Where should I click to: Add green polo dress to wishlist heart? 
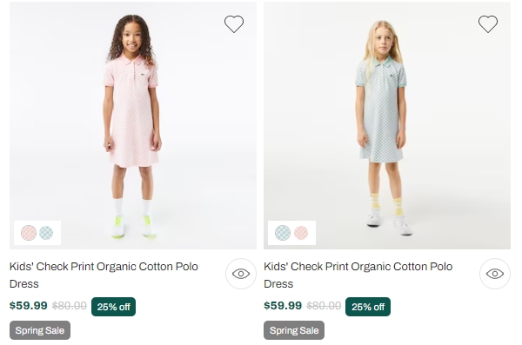(488, 24)
